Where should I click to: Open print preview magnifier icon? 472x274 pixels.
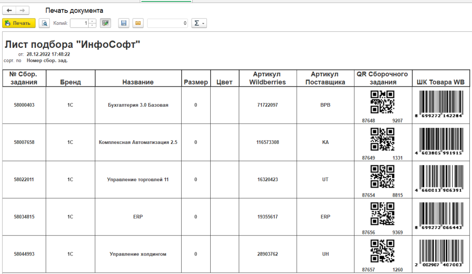point(44,23)
